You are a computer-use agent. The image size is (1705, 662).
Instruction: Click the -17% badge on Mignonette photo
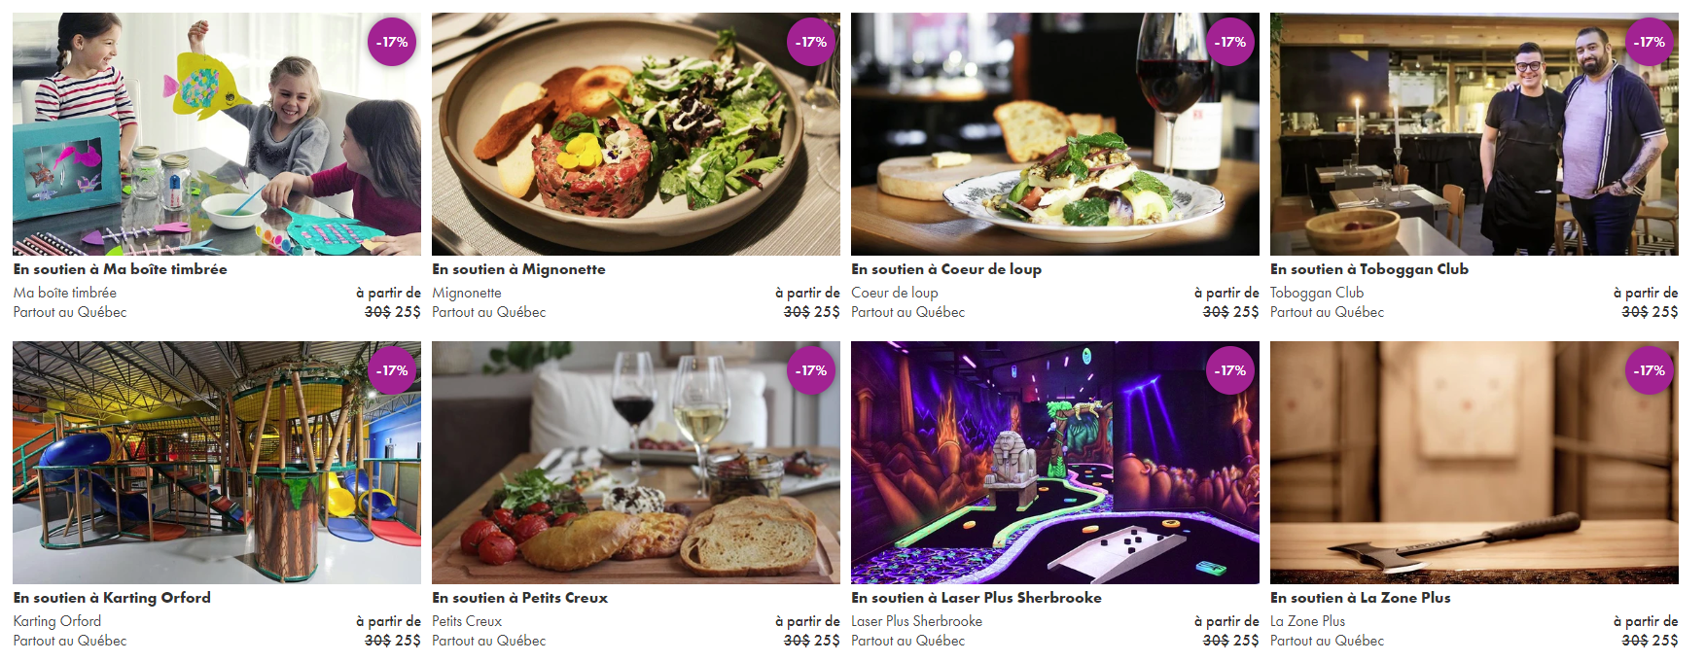[811, 42]
